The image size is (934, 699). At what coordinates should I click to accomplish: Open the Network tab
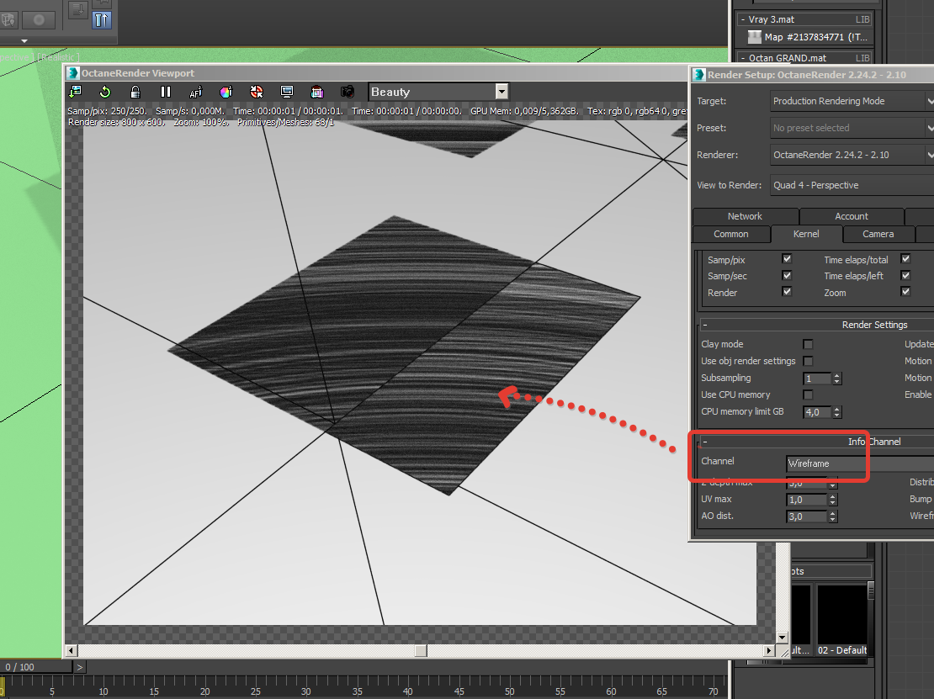tap(745, 216)
